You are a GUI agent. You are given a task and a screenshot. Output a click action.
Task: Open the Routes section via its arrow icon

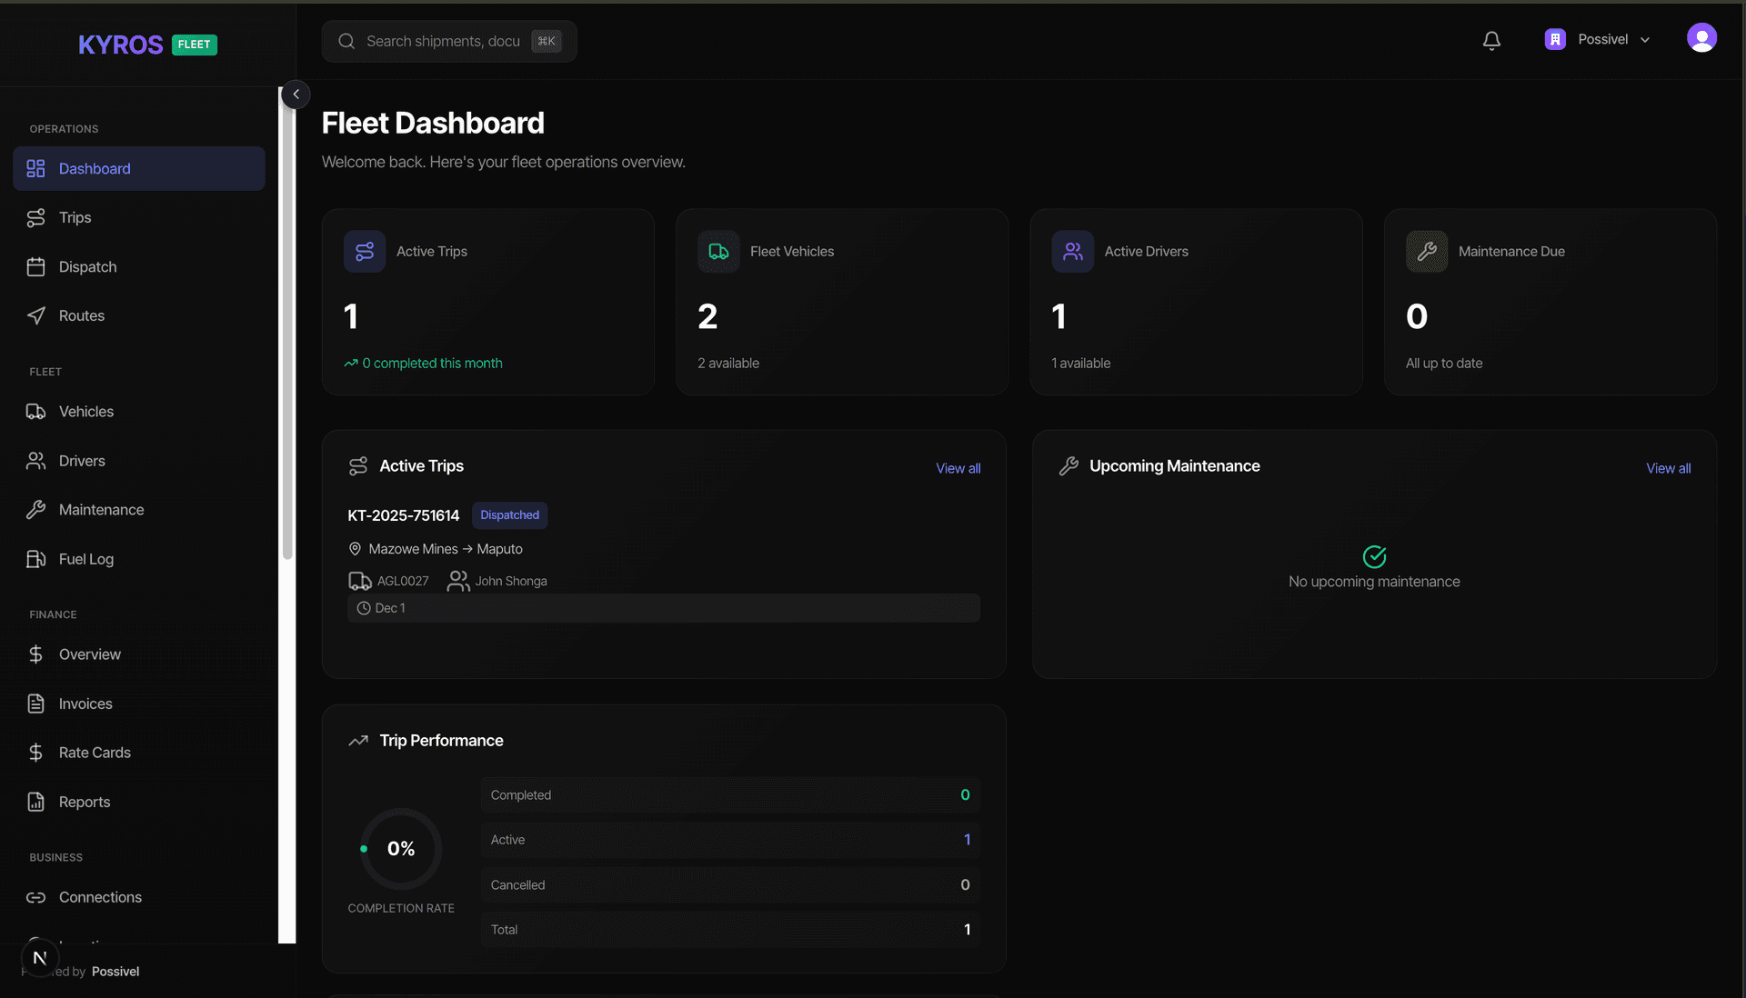click(x=36, y=315)
